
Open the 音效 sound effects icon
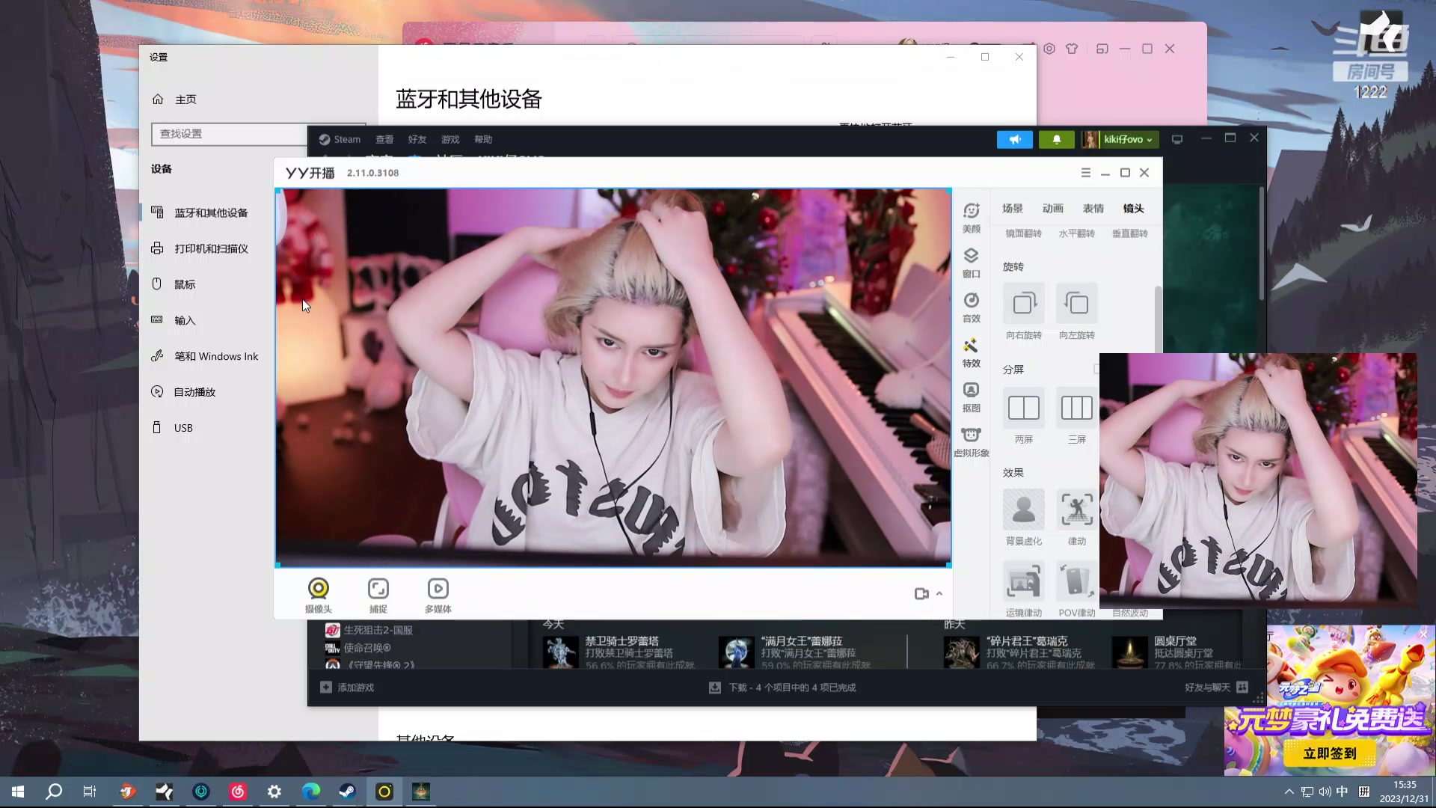click(971, 307)
